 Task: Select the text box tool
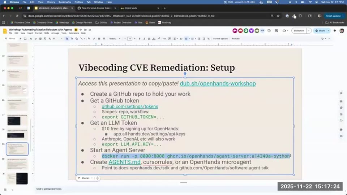[x=72, y=39]
